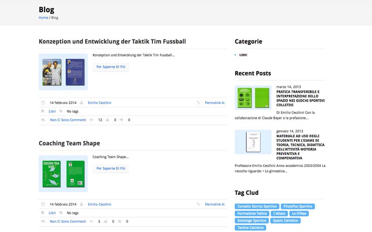Open Coaching Team Shape green book thumbnail

pyautogui.click(x=63, y=174)
